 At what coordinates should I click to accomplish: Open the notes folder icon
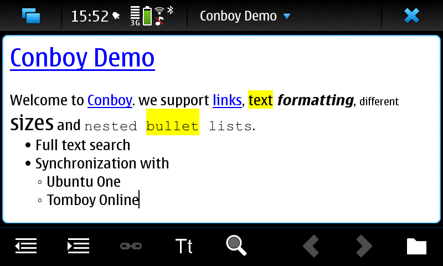416,246
